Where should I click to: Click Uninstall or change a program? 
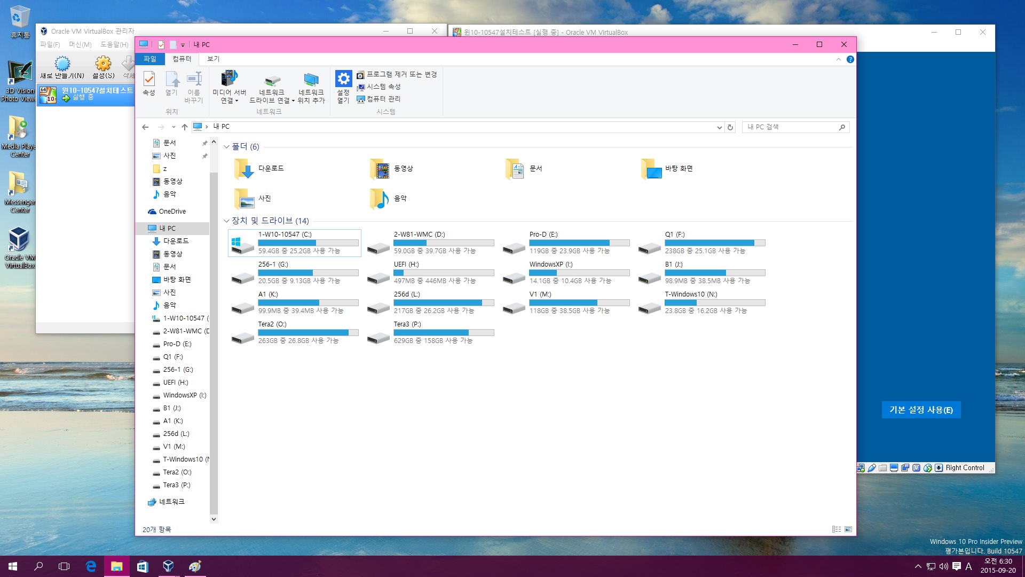397,74
